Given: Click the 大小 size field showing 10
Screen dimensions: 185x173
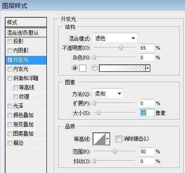Looking at the screenshot, I should point(147,113).
